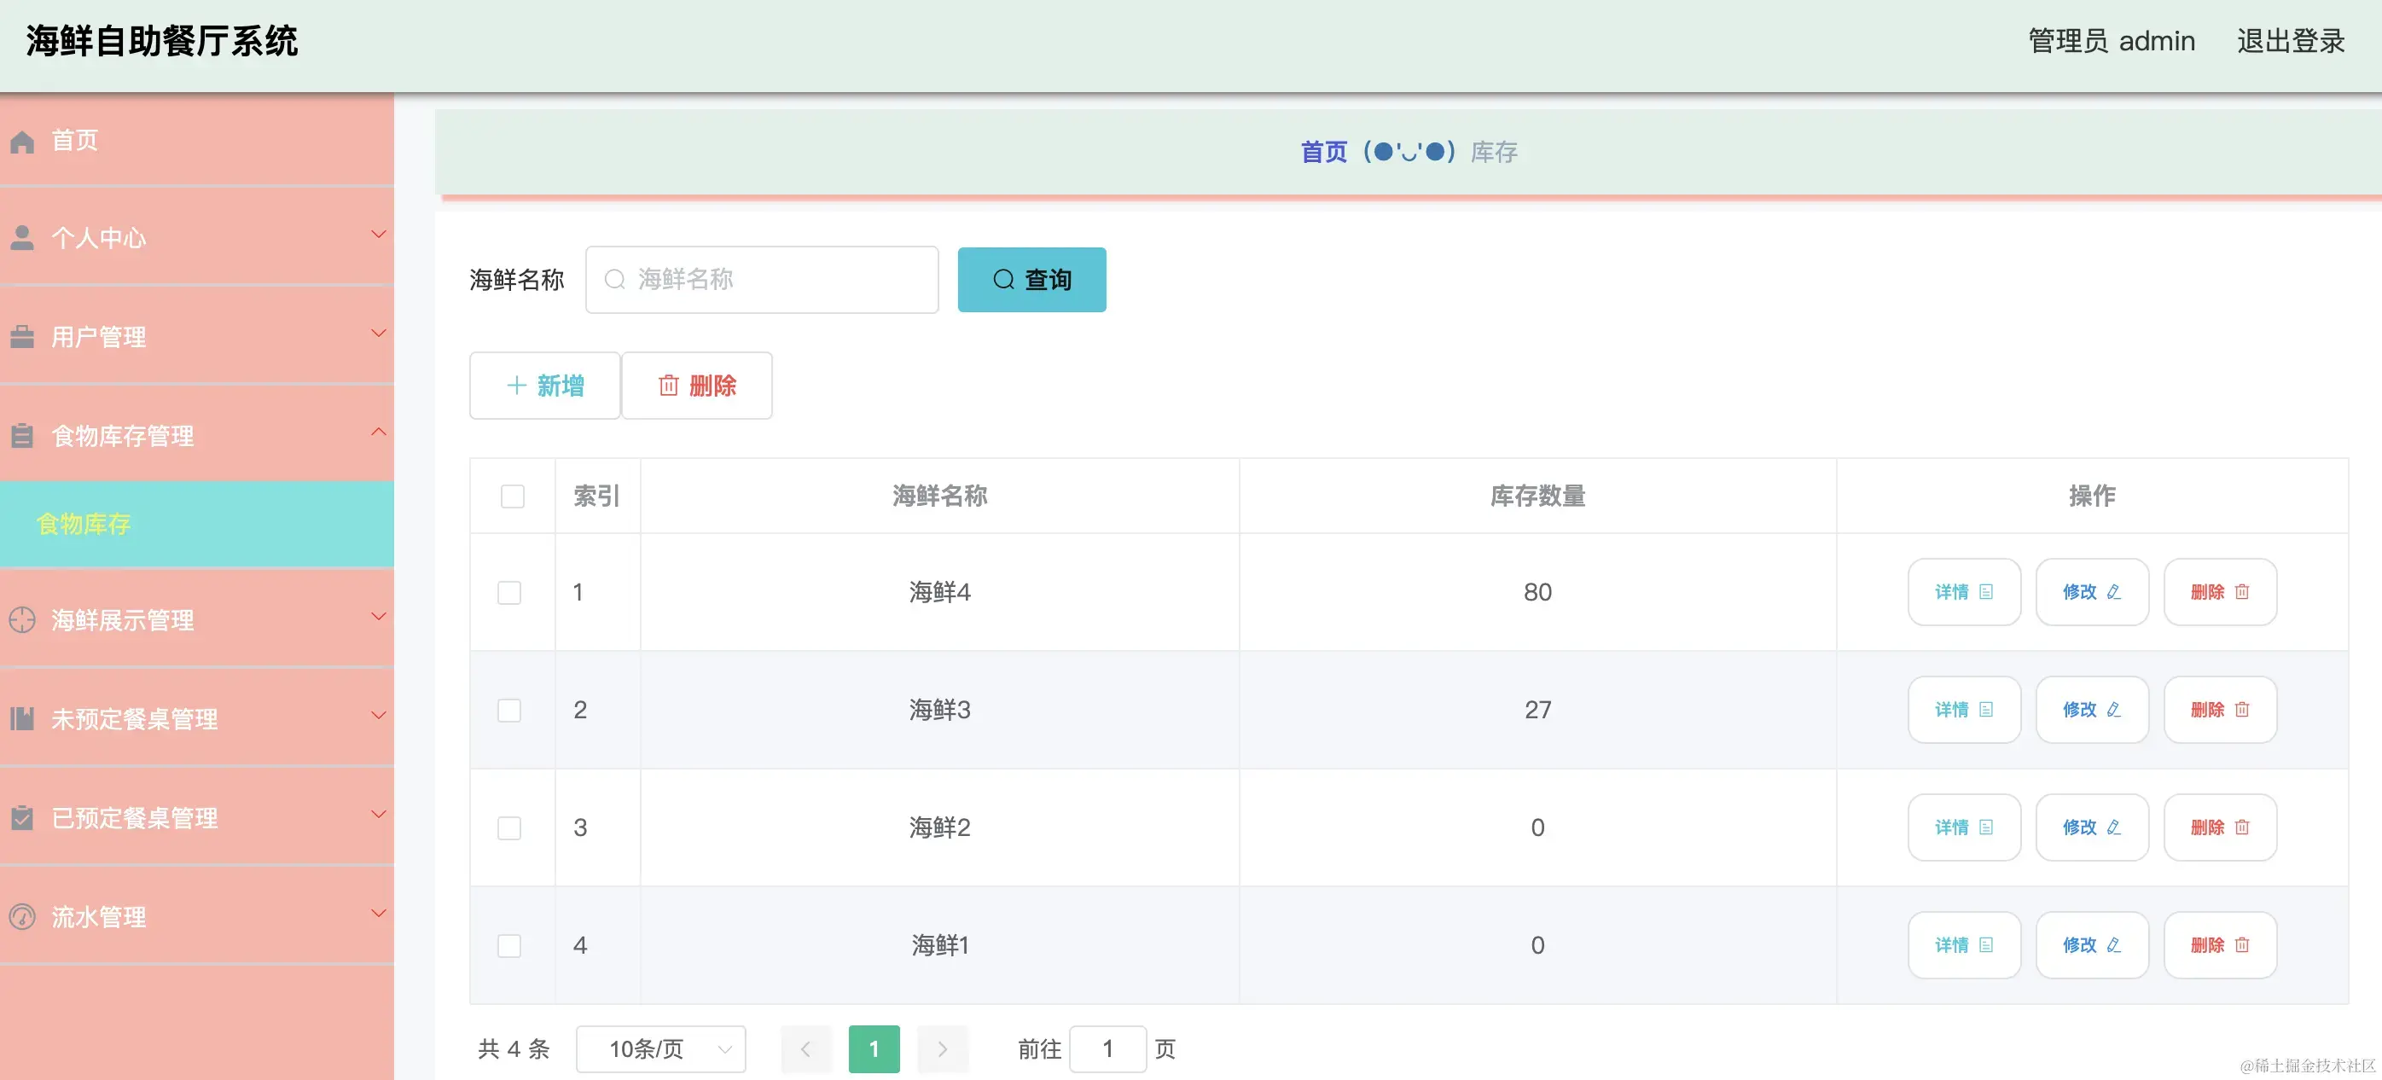The image size is (2382, 1080).
Task: Click pencil icon in 海鲜3 修改 button
Action: (2114, 710)
